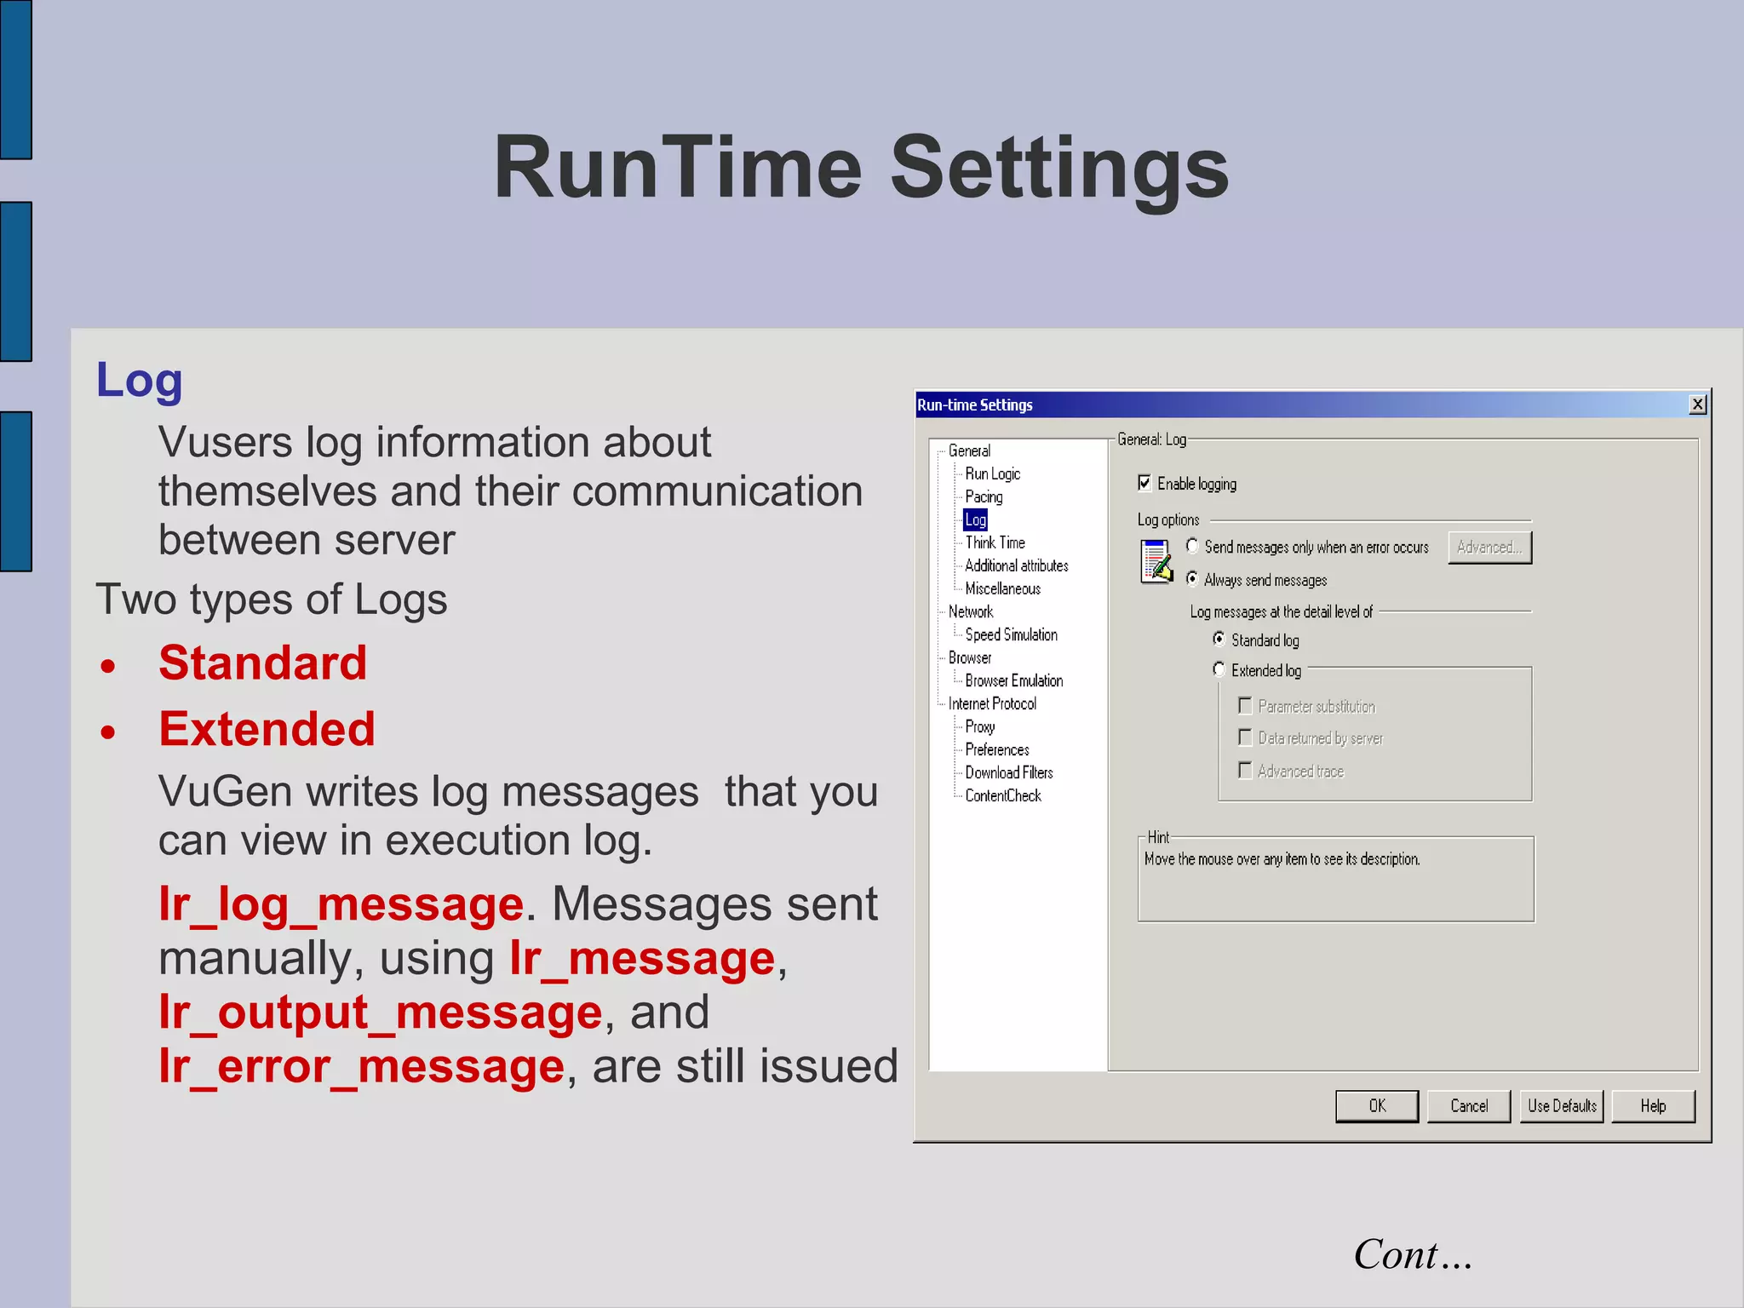This screenshot has width=1744, height=1308.
Task: Click the Cancel button
Action: [1469, 1106]
